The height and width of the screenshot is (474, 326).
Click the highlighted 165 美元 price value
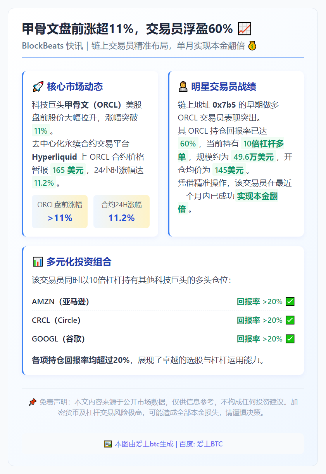[x=68, y=170]
